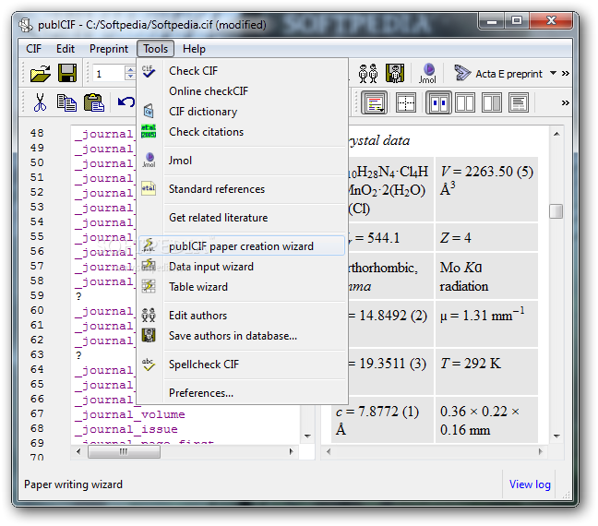The image size is (598, 526).
Task: Click preview pane vertical scrollbar thumb
Action: point(556,211)
